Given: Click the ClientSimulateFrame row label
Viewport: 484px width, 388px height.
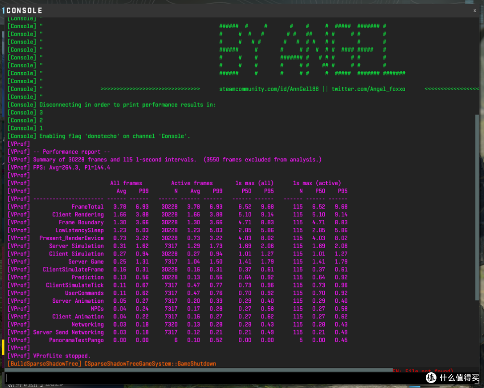Looking at the screenshot, I should click(73, 270).
